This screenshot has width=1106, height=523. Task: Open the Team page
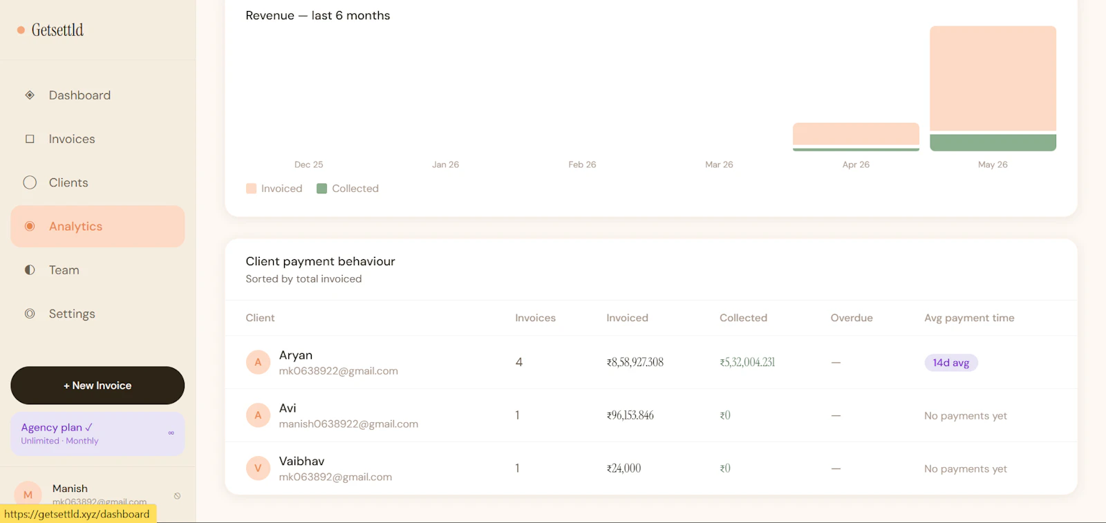97,270
